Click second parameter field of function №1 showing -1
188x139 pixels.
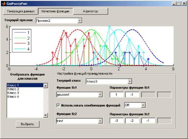click(132, 95)
